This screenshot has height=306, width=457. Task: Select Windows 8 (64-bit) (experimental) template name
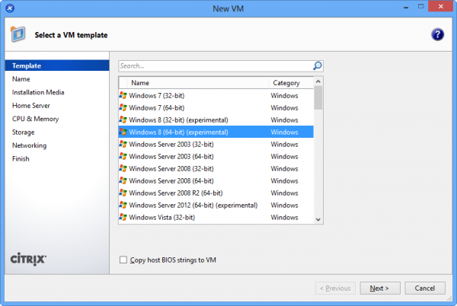tap(178, 132)
